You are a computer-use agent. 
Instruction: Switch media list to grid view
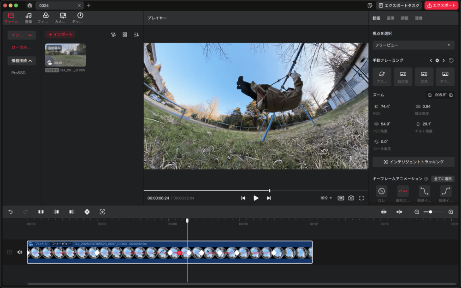(x=125, y=35)
